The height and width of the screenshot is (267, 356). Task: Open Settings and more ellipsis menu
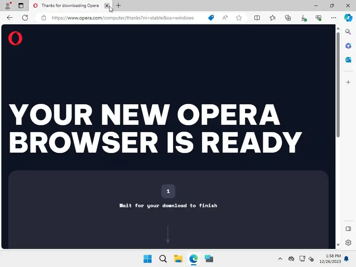pos(333,18)
